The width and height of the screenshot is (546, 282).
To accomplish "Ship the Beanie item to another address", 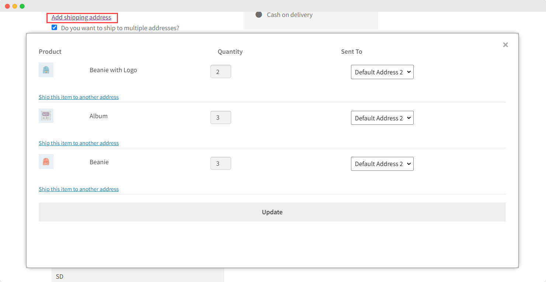I will point(79,189).
